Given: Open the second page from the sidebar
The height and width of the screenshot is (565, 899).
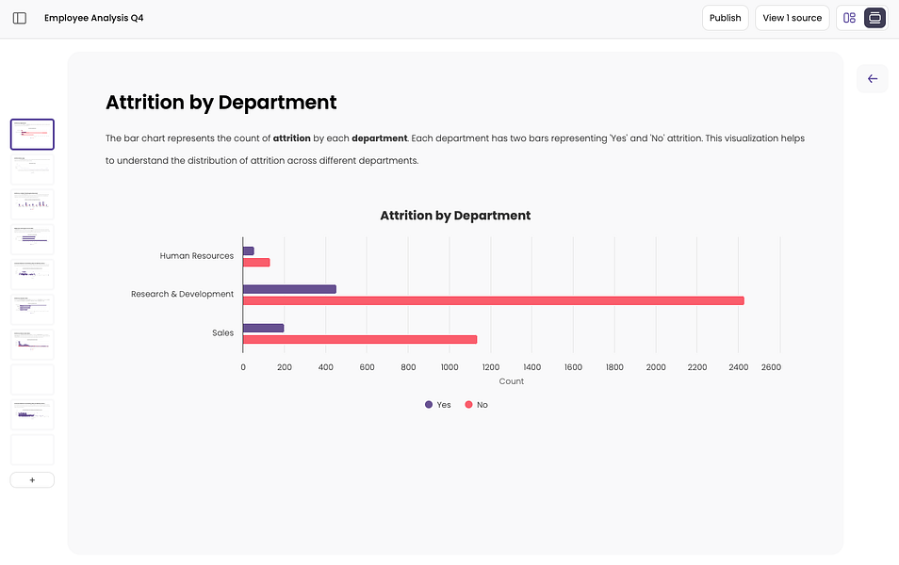Looking at the screenshot, I should 31,169.
